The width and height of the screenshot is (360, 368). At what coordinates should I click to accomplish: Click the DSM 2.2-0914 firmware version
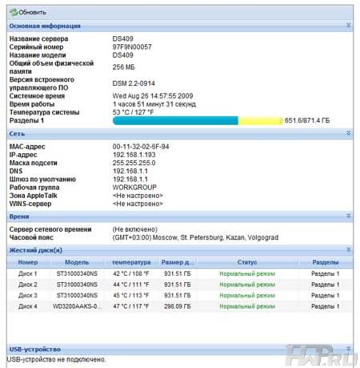(134, 83)
